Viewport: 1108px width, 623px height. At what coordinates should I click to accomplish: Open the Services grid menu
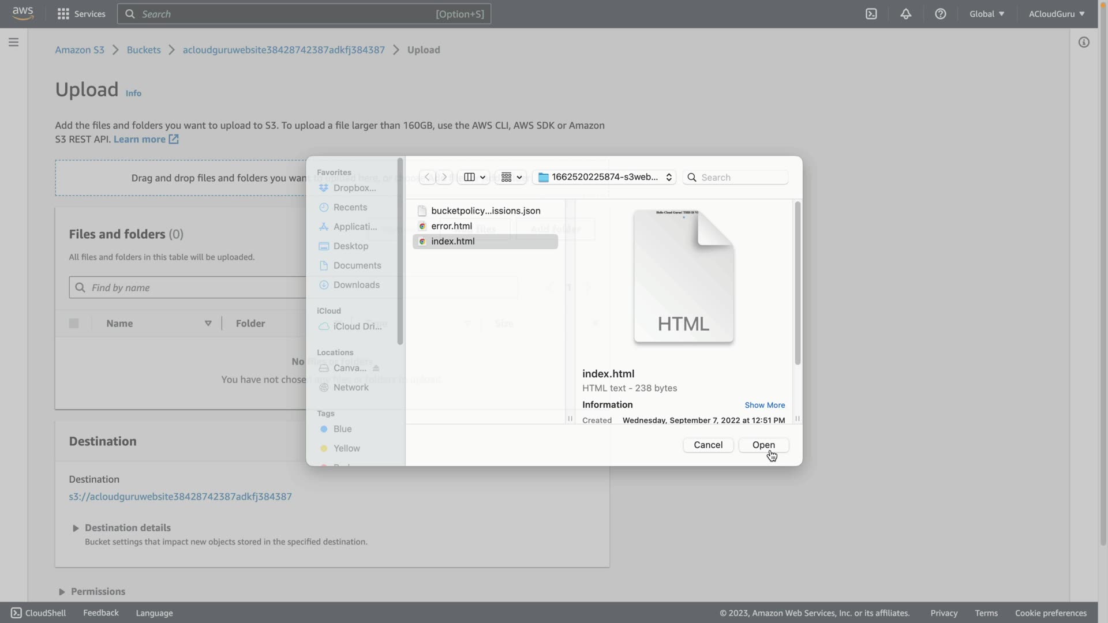point(63,14)
